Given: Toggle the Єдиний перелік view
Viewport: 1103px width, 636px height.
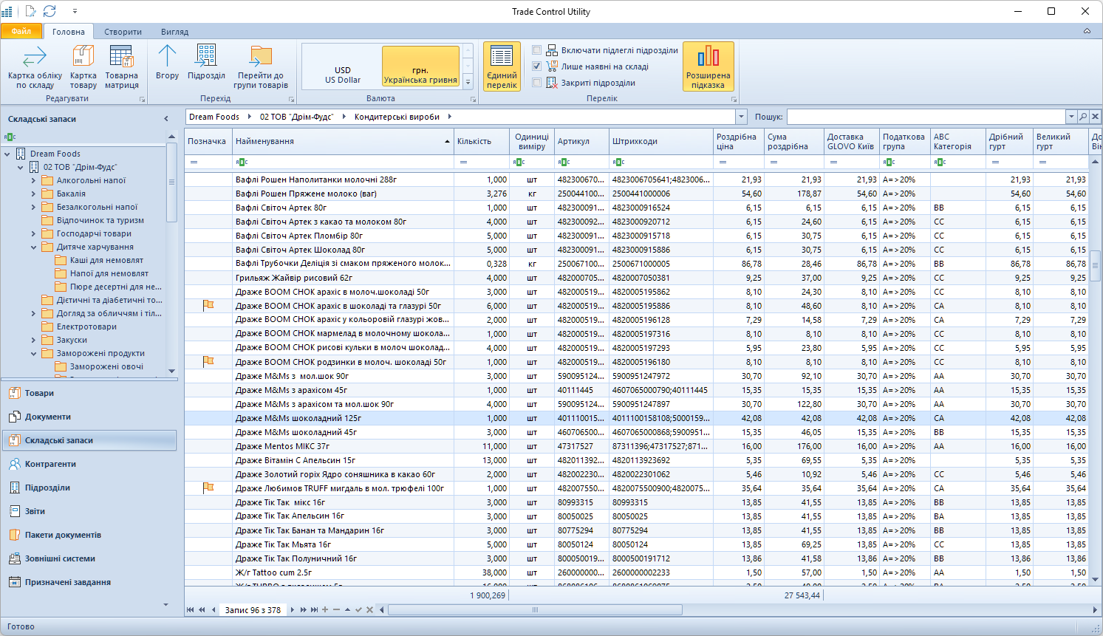Looking at the screenshot, I should (502, 66).
